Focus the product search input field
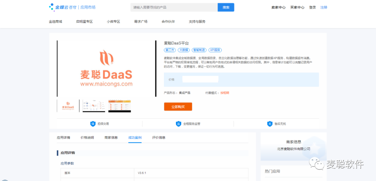Screen dimensions: 376x181 pos(174,7)
